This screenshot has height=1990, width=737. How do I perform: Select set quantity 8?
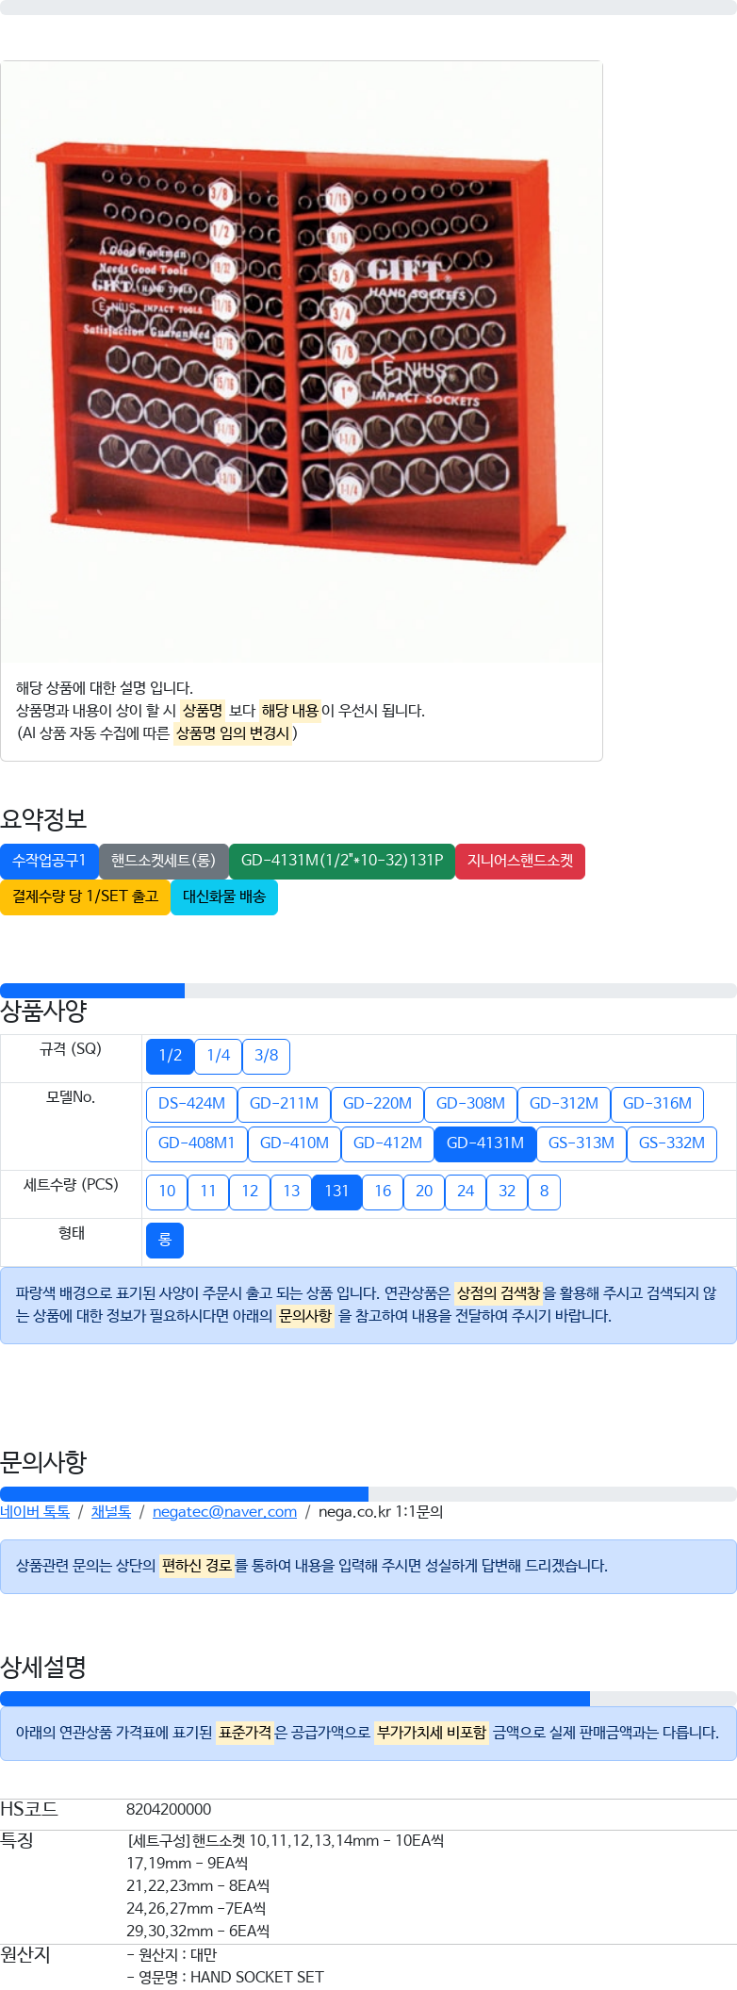544,1192
